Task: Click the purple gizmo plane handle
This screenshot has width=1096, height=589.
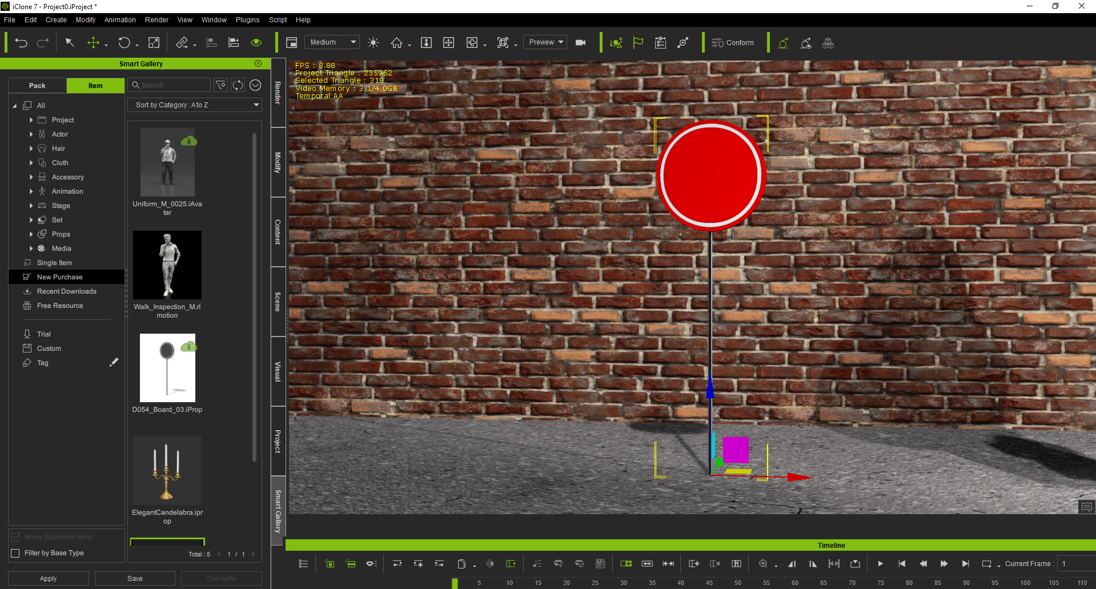Action: pos(736,450)
